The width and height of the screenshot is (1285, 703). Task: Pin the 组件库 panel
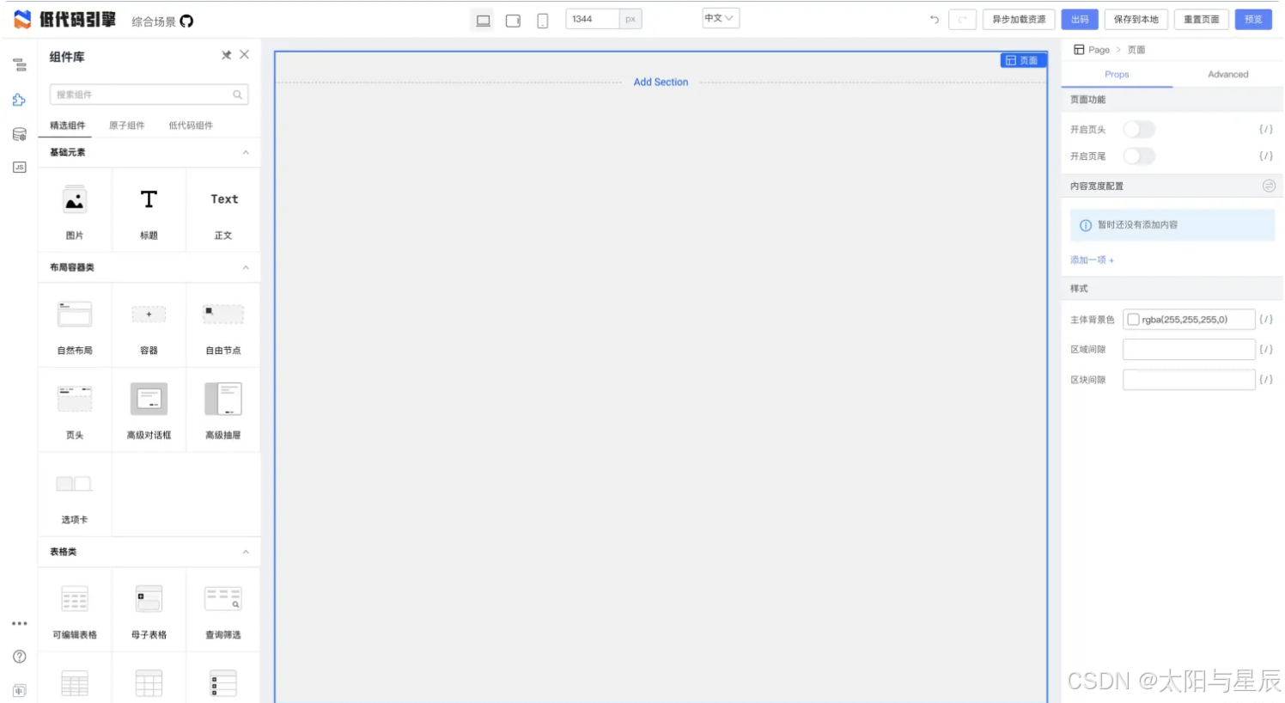point(227,55)
